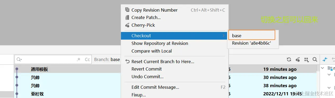Expand the Checkout submenu arrow
The width and height of the screenshot is (335, 98).
click(x=224, y=36)
